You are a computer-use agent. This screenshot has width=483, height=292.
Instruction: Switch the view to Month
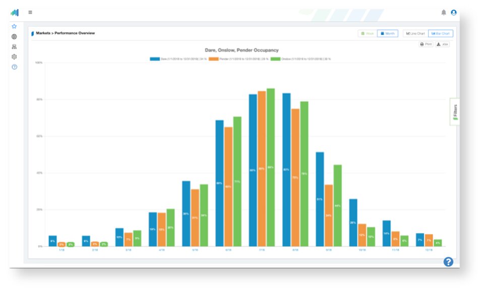coord(388,33)
